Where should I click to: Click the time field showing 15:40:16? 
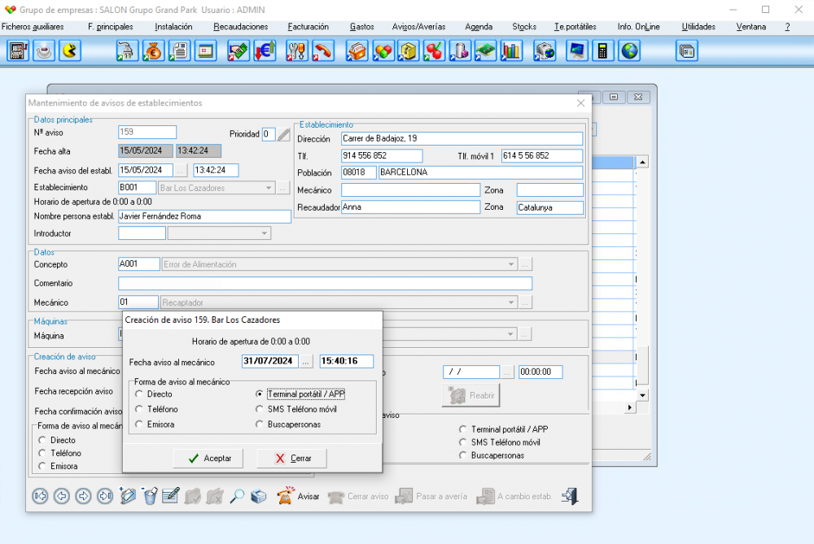coord(346,361)
